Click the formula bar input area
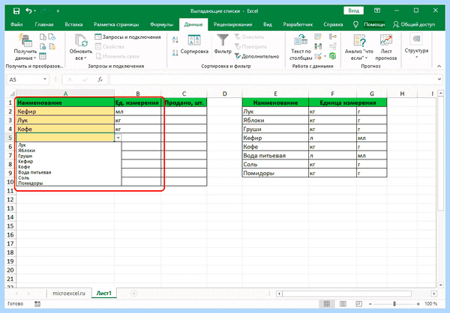 (273, 79)
